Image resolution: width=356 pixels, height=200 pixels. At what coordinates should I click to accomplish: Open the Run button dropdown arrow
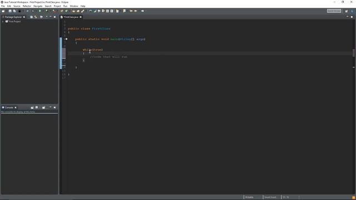coord(43,11)
